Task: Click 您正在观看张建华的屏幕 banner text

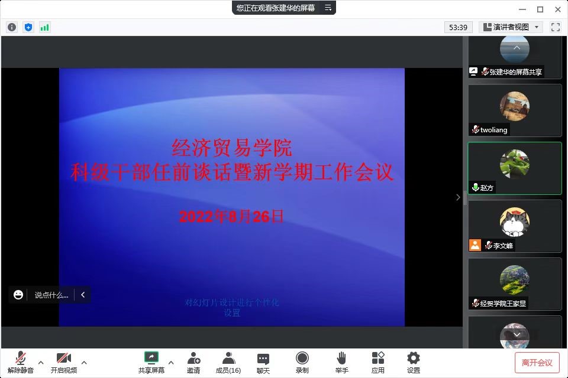Action: pyautogui.click(x=276, y=8)
